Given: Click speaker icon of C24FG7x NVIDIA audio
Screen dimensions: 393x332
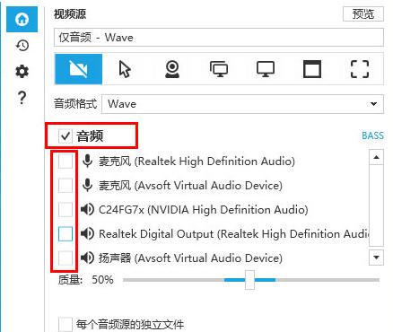Looking at the screenshot, I should 87,209.
